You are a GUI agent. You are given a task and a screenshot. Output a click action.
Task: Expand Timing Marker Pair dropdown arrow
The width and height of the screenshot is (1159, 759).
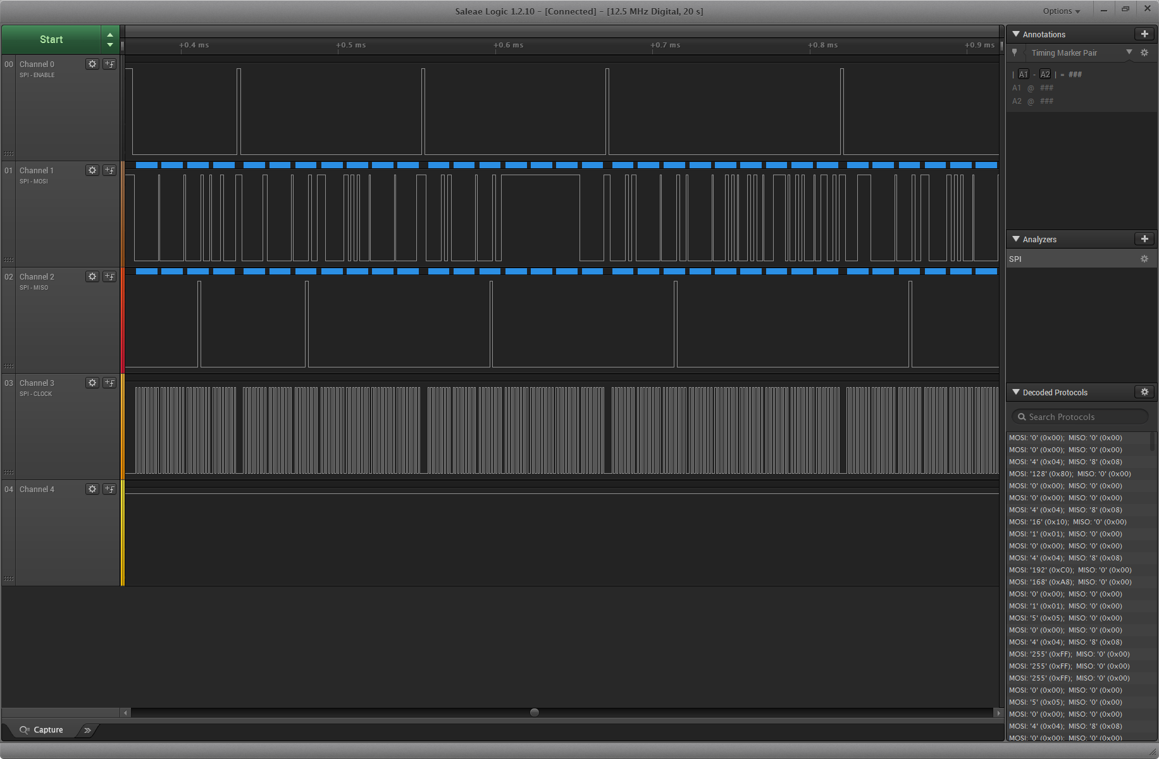[x=1129, y=52]
